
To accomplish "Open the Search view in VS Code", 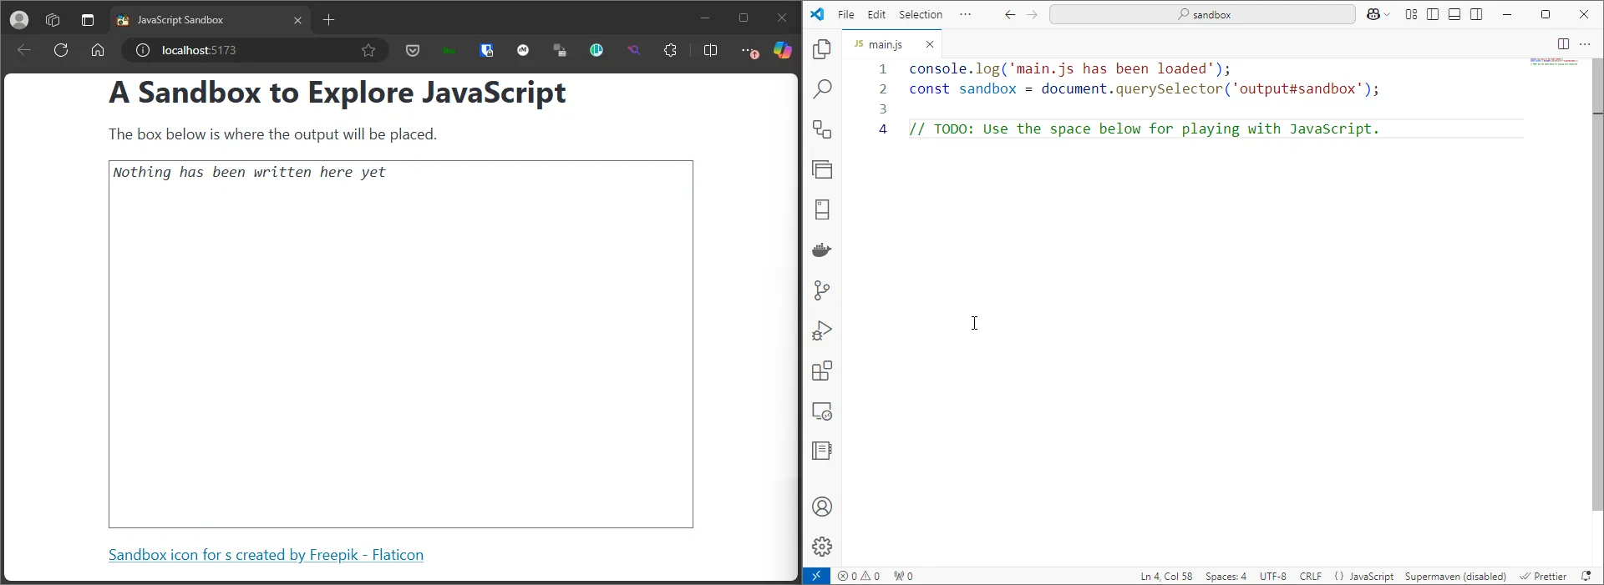I will click(822, 89).
